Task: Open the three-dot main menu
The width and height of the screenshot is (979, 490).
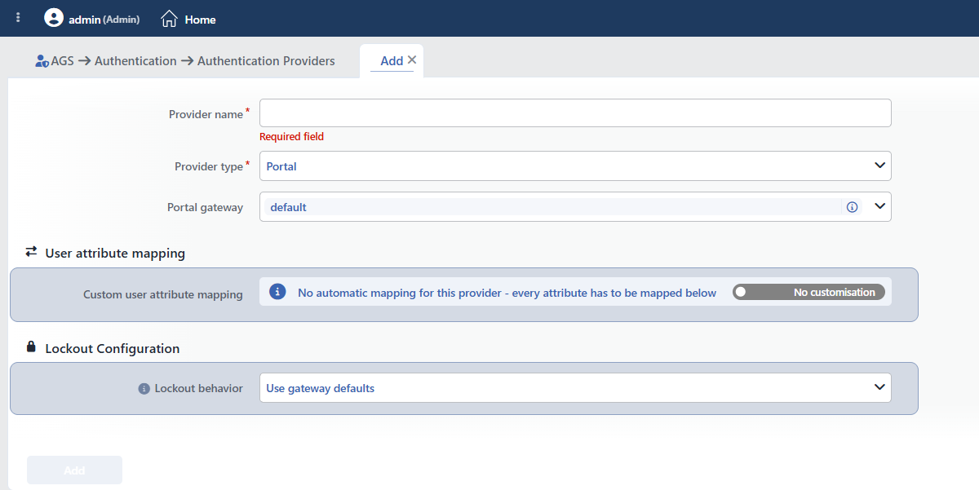Action: [18, 17]
